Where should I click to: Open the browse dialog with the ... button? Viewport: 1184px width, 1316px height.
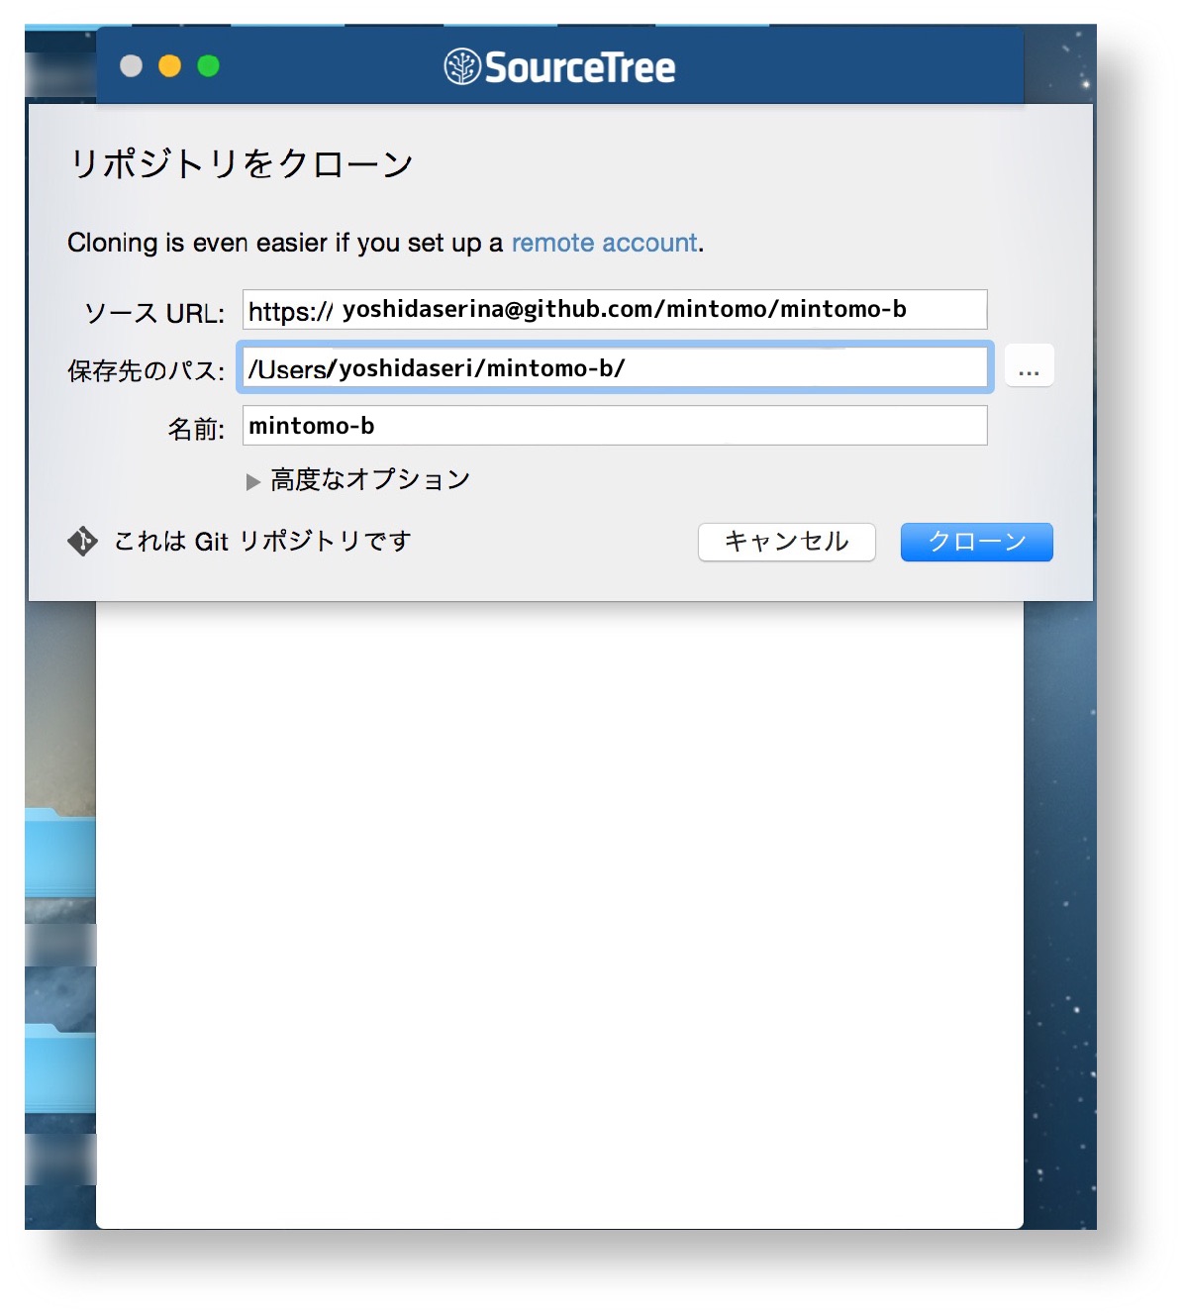pyautogui.click(x=1029, y=366)
